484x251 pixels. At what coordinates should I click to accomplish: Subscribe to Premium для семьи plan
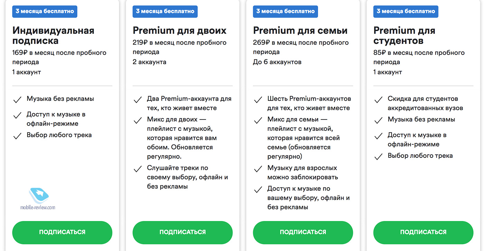pyautogui.click(x=303, y=232)
